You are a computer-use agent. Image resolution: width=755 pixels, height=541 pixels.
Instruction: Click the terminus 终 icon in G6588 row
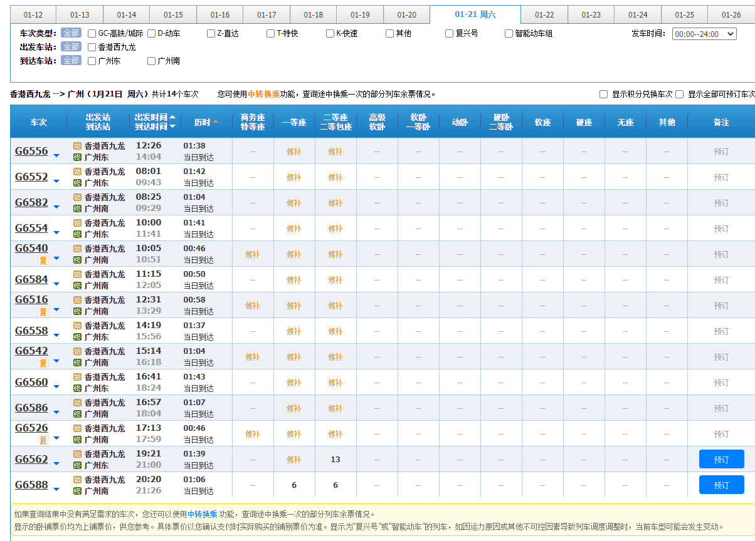click(77, 491)
